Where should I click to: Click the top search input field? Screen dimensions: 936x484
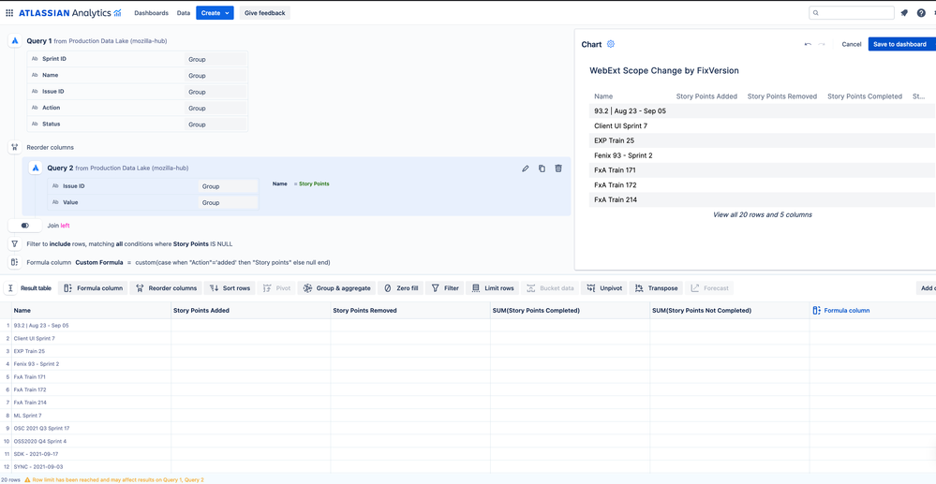click(x=852, y=12)
